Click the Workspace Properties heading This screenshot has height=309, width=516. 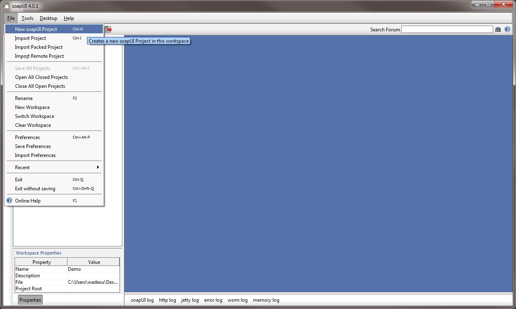pos(39,253)
